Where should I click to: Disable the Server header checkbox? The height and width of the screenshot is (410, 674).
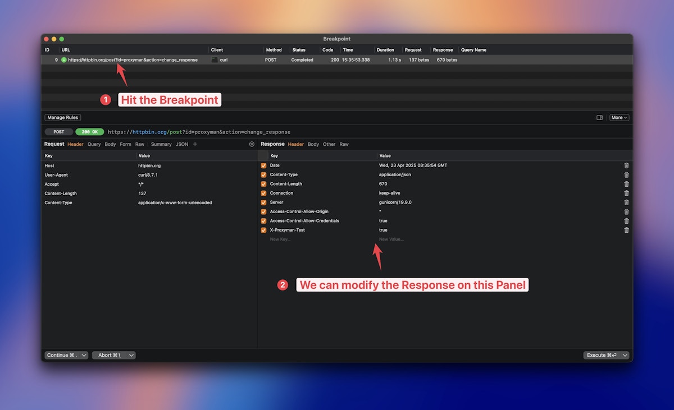263,202
